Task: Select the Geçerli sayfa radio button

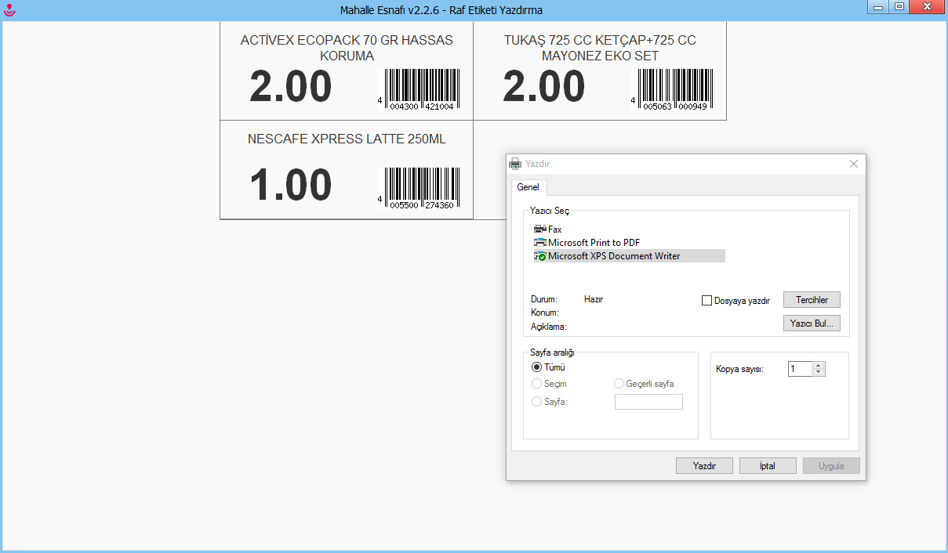Action: click(619, 384)
